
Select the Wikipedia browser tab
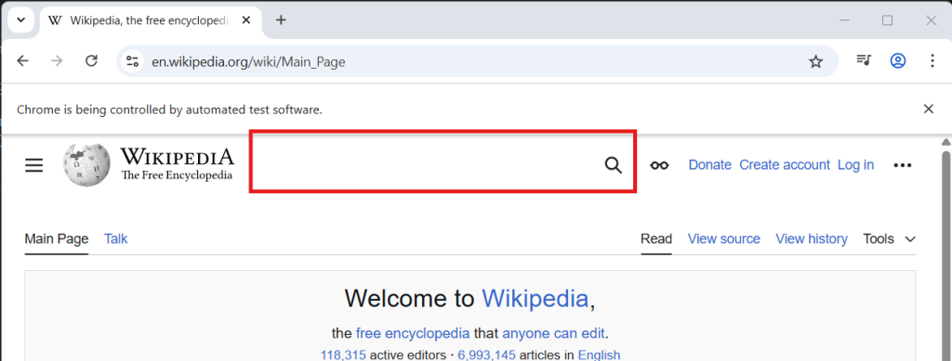pos(150,20)
